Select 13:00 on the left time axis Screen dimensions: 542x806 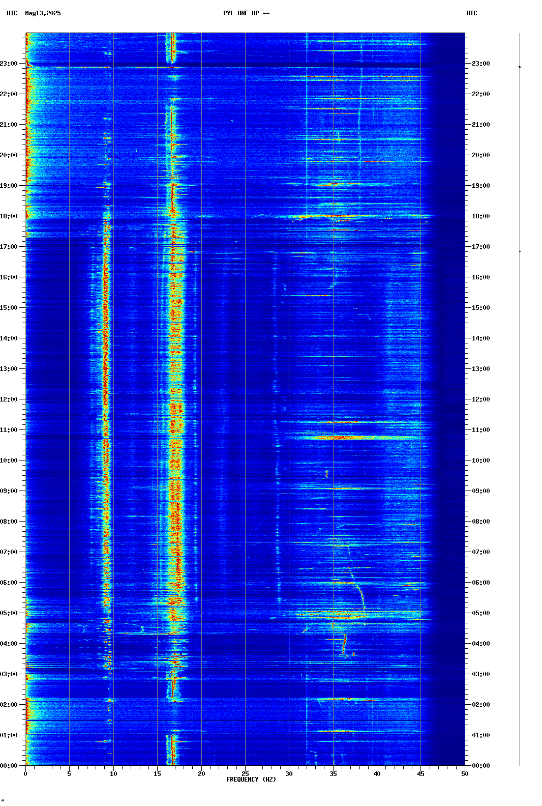tap(9, 369)
